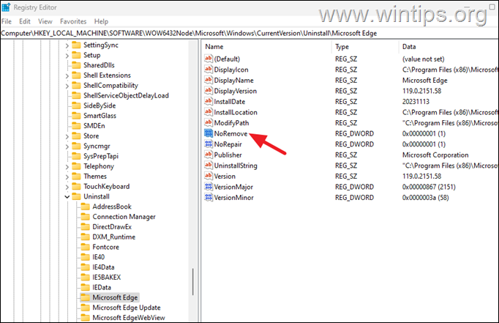The height and width of the screenshot is (323, 499).
Task: Select the SysPrepTapi key
Action: [x=101, y=156]
